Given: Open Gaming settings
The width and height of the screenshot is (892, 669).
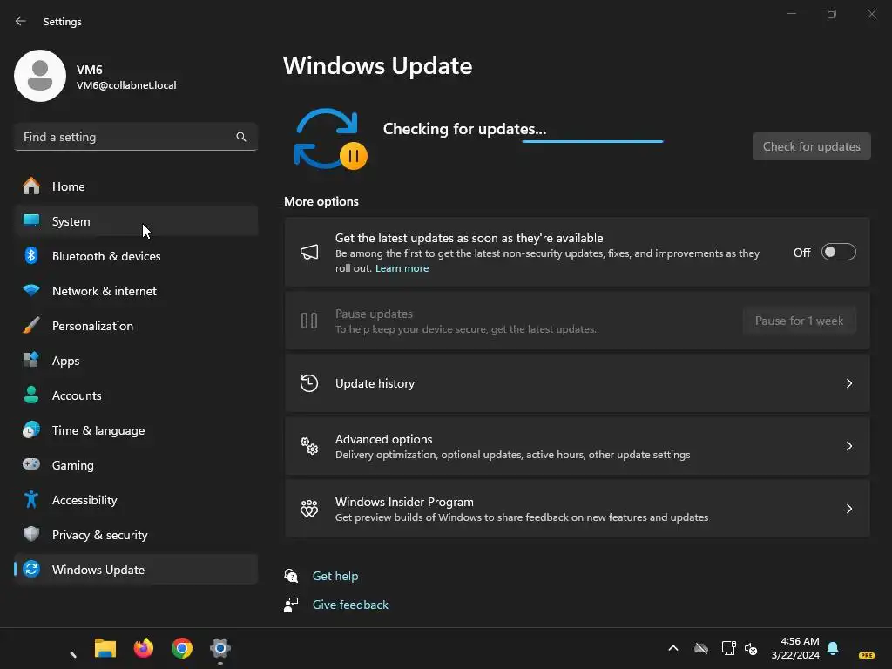Looking at the screenshot, I should (136, 465).
